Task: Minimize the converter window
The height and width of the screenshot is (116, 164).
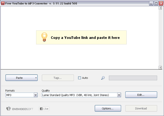Action: pos(151,3)
